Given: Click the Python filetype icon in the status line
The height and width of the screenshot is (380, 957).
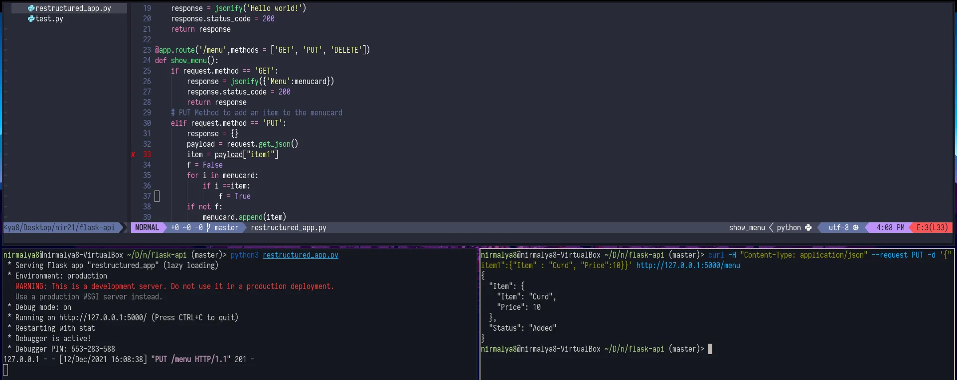Looking at the screenshot, I should tap(808, 228).
